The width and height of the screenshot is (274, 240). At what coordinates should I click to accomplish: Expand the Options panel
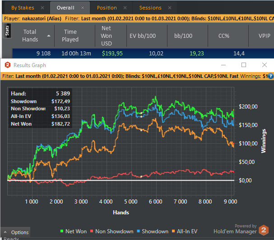point(15,232)
